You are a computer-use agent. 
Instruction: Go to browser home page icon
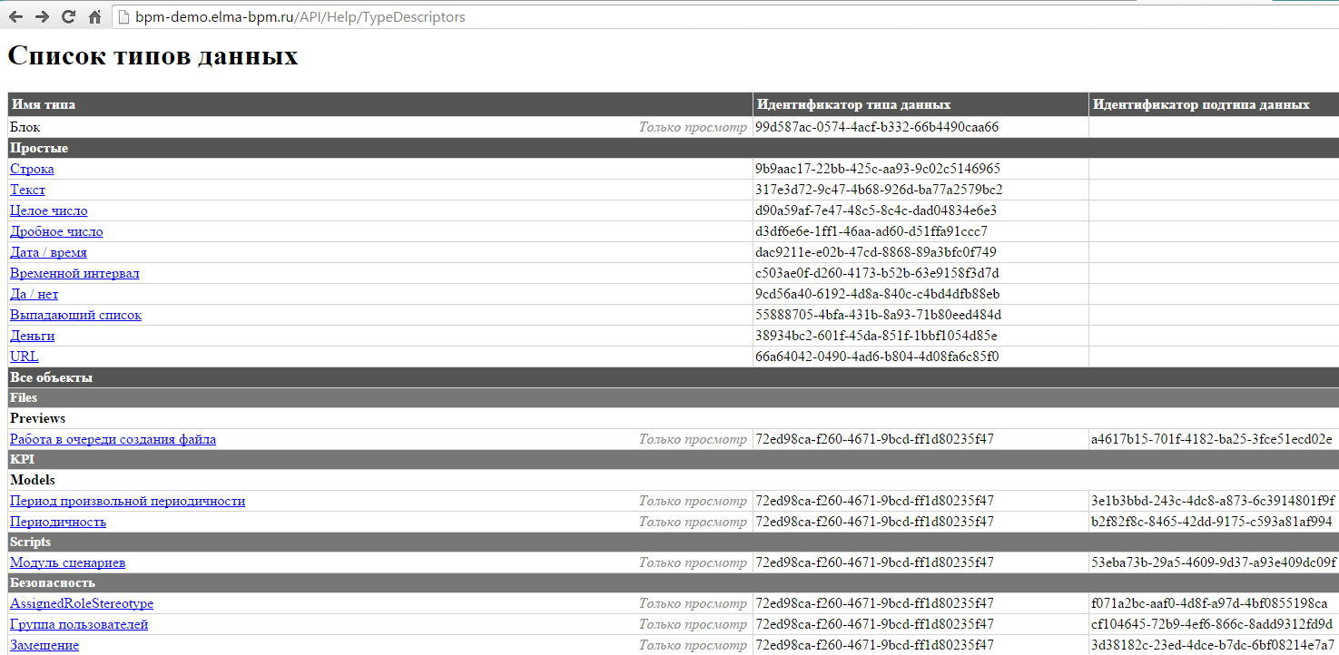coord(94,16)
